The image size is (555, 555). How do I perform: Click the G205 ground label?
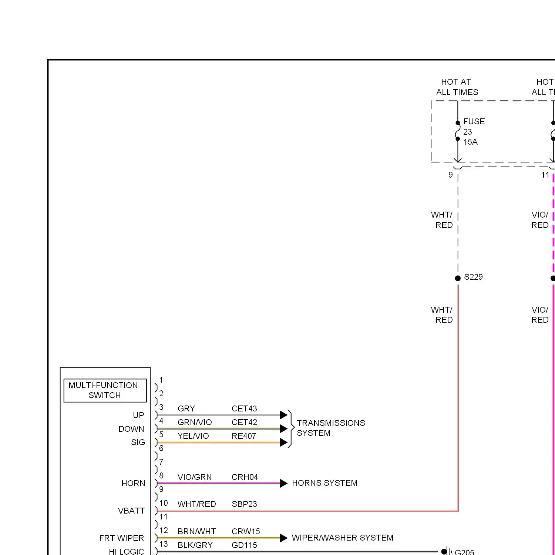point(464,552)
